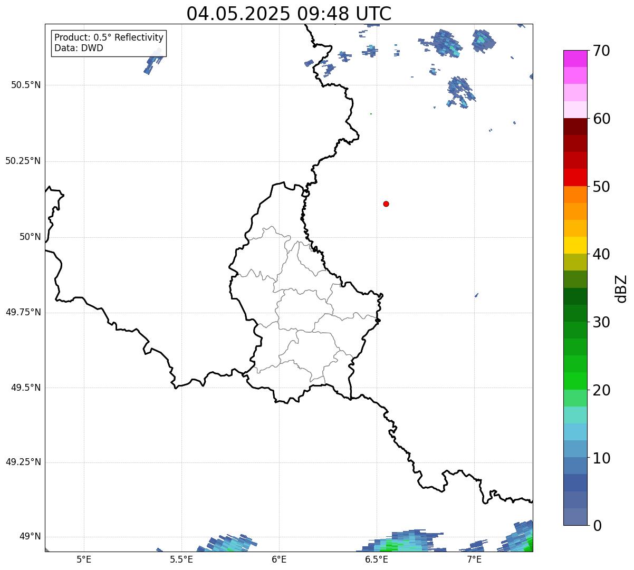Click the bright red colorbar segment above 50
Viewport: 634px width, 570px height.
[575, 177]
